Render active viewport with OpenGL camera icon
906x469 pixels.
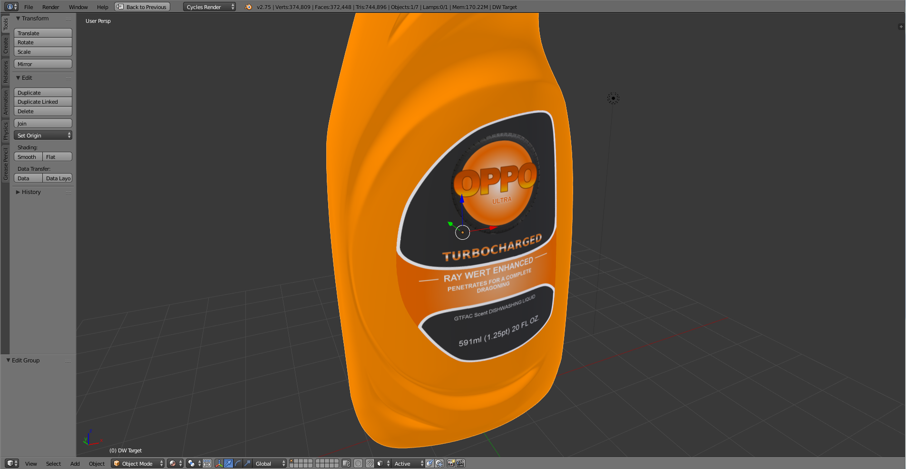click(x=451, y=463)
